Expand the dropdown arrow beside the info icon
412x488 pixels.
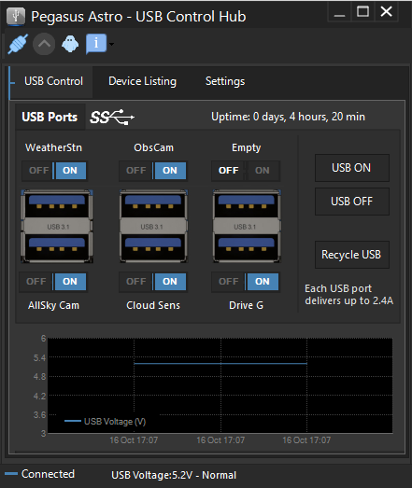111,44
